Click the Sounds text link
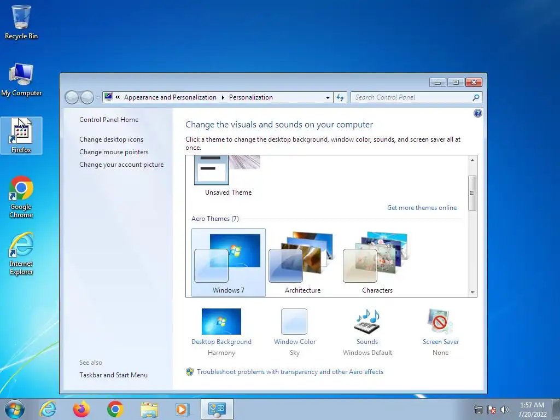 click(367, 342)
